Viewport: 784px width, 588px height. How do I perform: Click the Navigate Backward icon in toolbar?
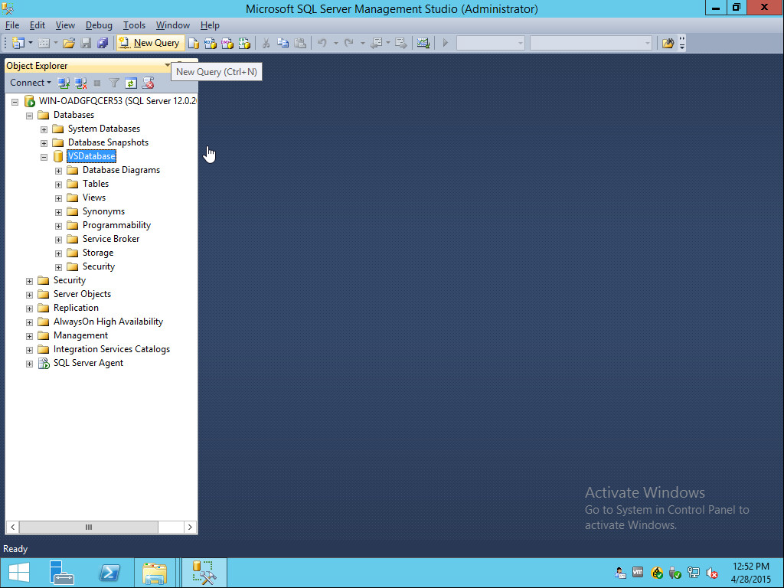[x=376, y=43]
